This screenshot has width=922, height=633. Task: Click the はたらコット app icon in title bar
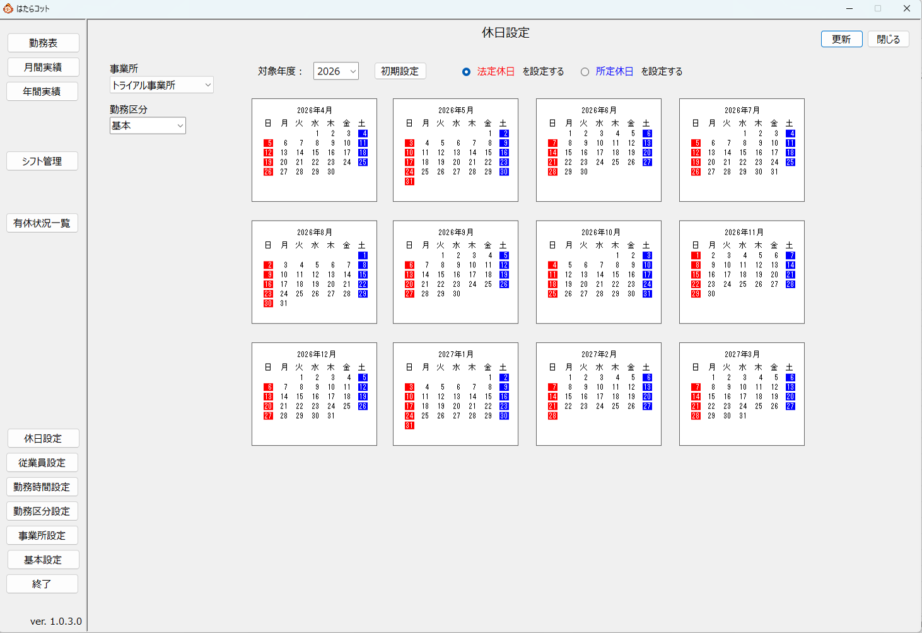pos(8,9)
